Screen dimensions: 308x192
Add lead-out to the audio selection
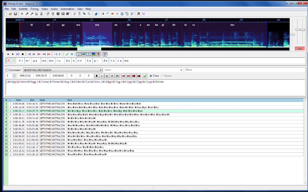60,54
